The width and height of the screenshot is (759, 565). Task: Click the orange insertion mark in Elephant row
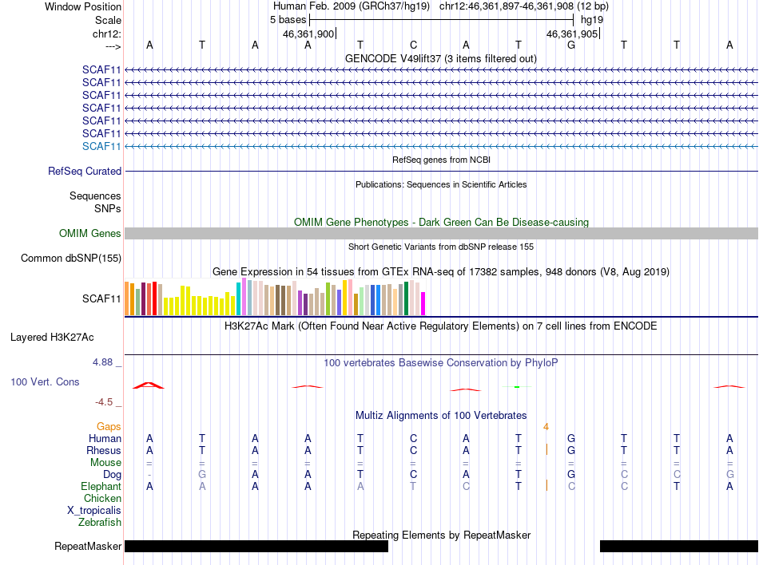pyautogui.click(x=547, y=485)
